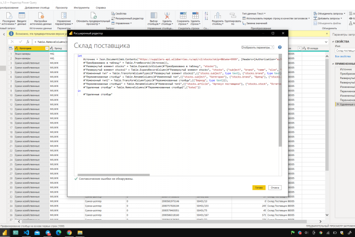
Task: Click the info icon in yellow banner
Action: (x=11, y=34)
